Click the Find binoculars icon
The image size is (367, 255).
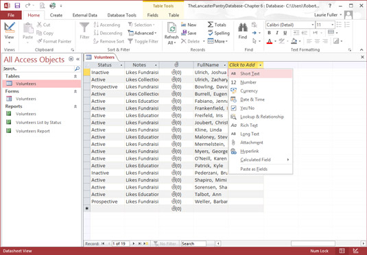(x=243, y=28)
